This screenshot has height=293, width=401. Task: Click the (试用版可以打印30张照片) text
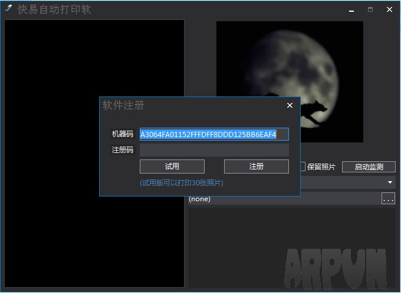pos(181,183)
